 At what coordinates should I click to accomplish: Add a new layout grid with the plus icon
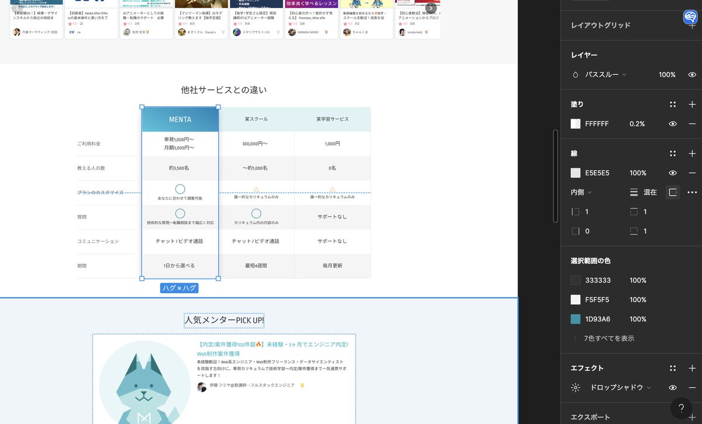pyautogui.click(x=692, y=25)
